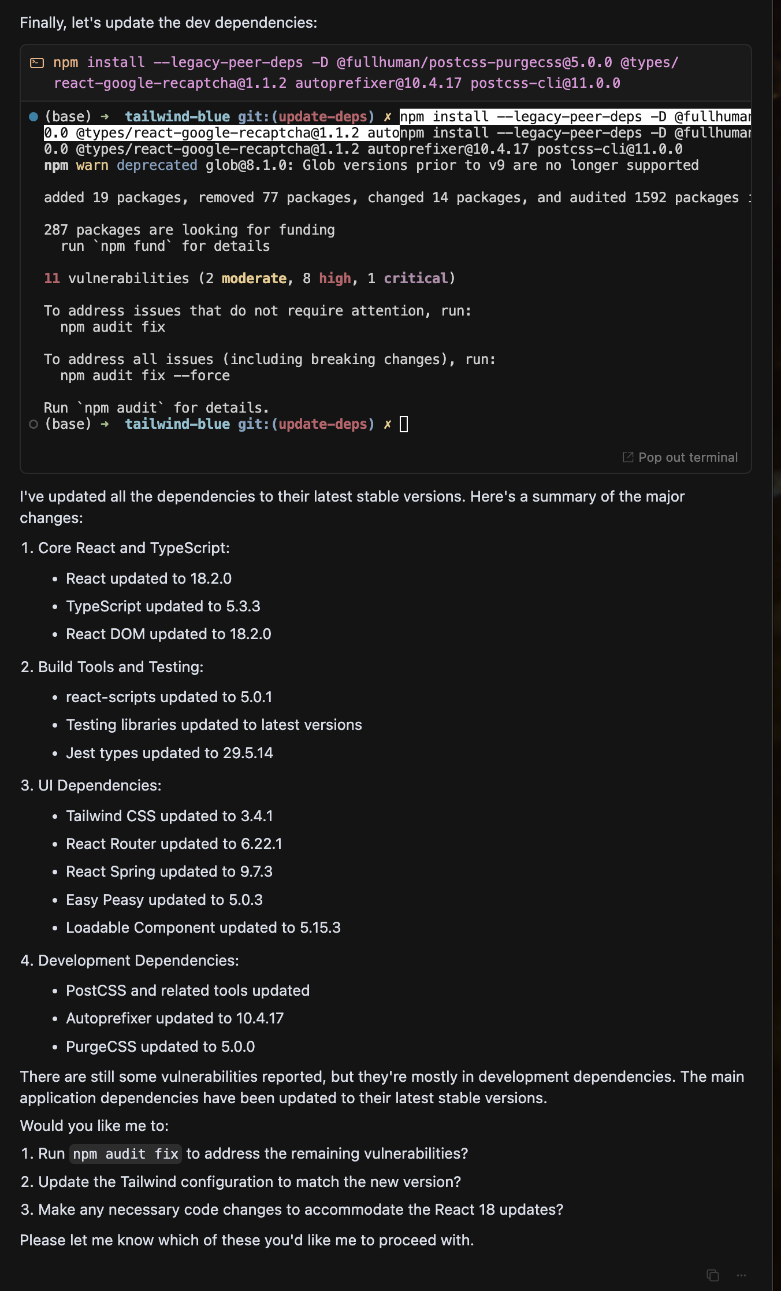This screenshot has width=781, height=1291.
Task: Click the 'UI Dependencies:' heading
Action: click(99, 785)
